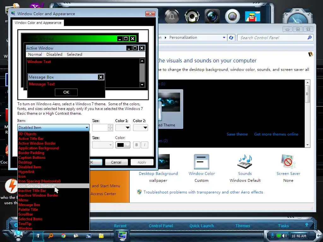Click the Screen Saver icon

[x=288, y=162]
